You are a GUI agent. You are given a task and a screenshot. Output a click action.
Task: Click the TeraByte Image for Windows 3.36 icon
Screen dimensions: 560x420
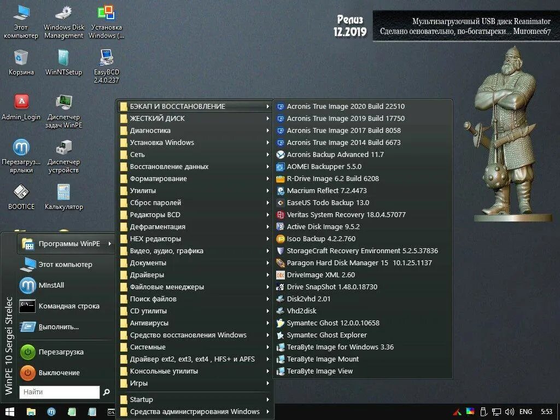pyautogui.click(x=281, y=347)
